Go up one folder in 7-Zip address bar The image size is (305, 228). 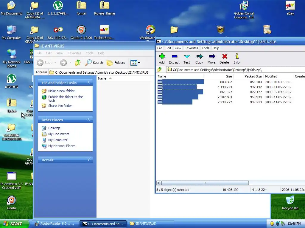point(160,69)
